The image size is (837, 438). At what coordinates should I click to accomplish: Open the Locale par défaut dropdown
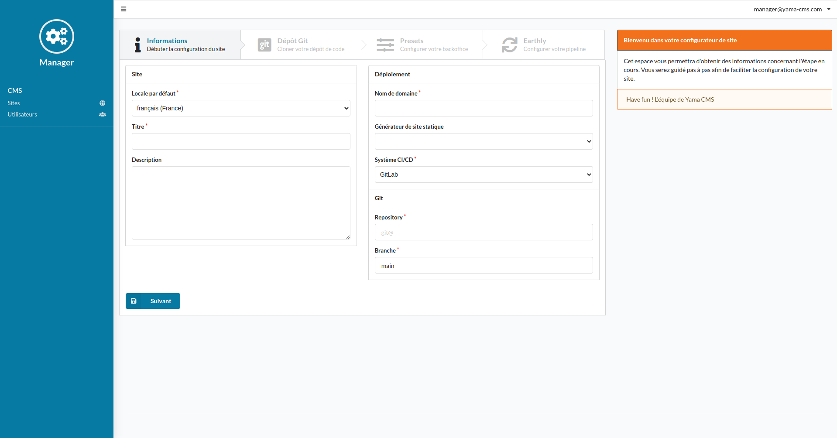click(241, 108)
